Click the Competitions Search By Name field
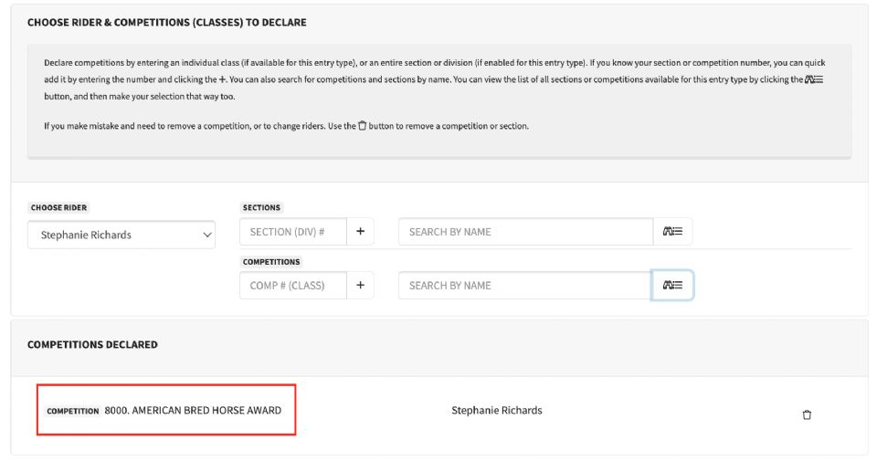Image resolution: width=877 pixels, height=461 pixels. click(525, 286)
